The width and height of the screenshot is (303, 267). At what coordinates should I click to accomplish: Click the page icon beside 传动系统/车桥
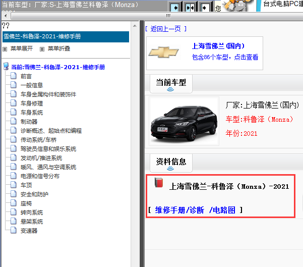pos(13,139)
